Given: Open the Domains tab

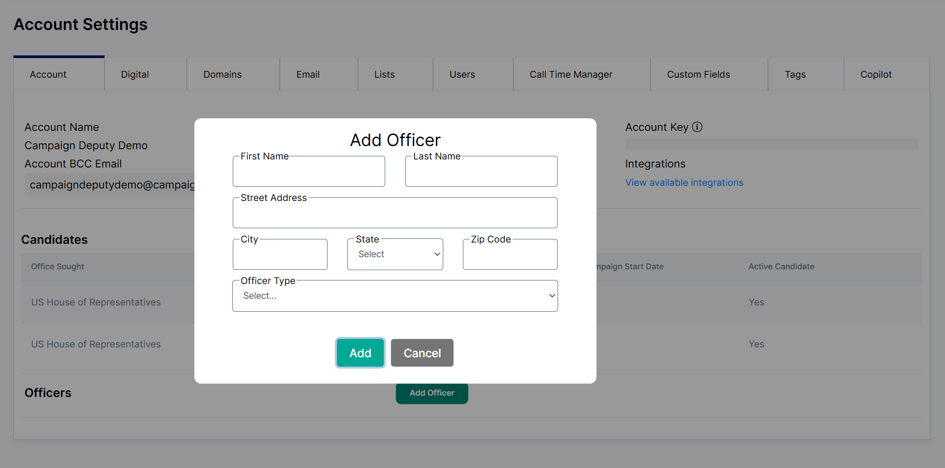Looking at the screenshot, I should (223, 75).
